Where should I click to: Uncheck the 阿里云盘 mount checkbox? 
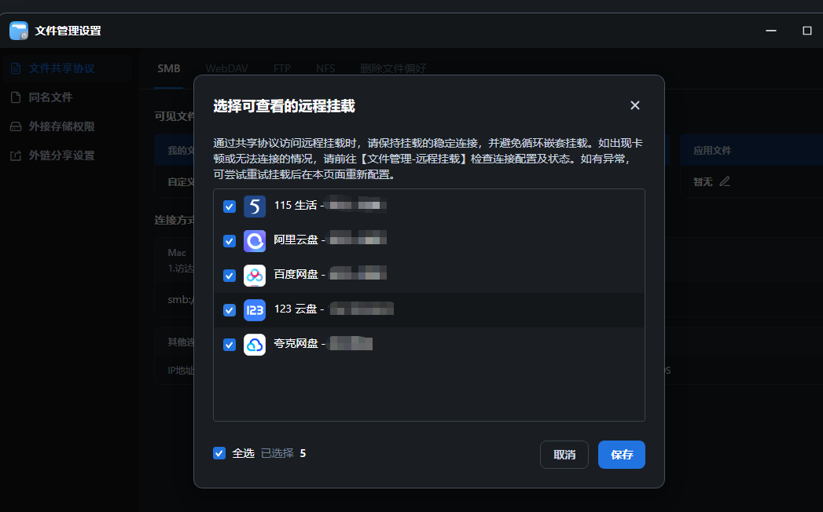230,241
